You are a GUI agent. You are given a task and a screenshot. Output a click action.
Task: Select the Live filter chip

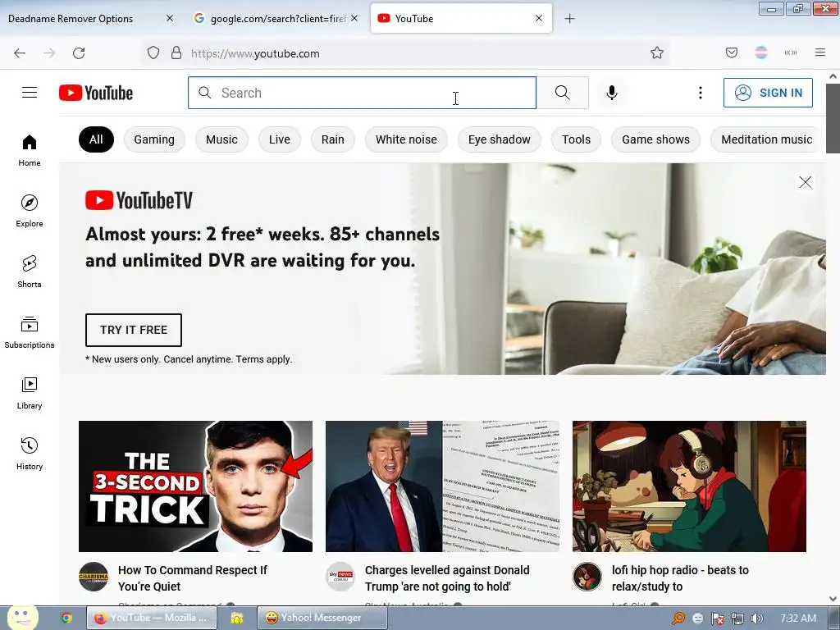click(x=280, y=139)
